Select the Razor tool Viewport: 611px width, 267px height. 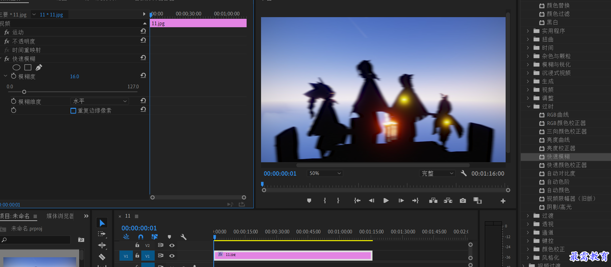102,257
